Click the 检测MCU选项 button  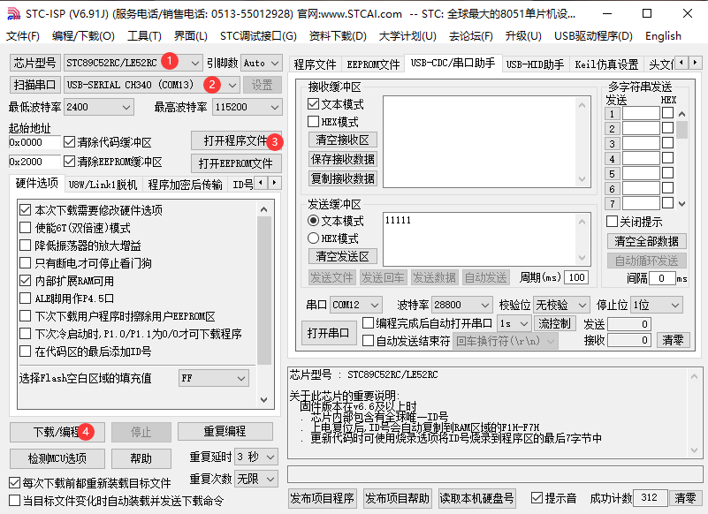point(57,458)
